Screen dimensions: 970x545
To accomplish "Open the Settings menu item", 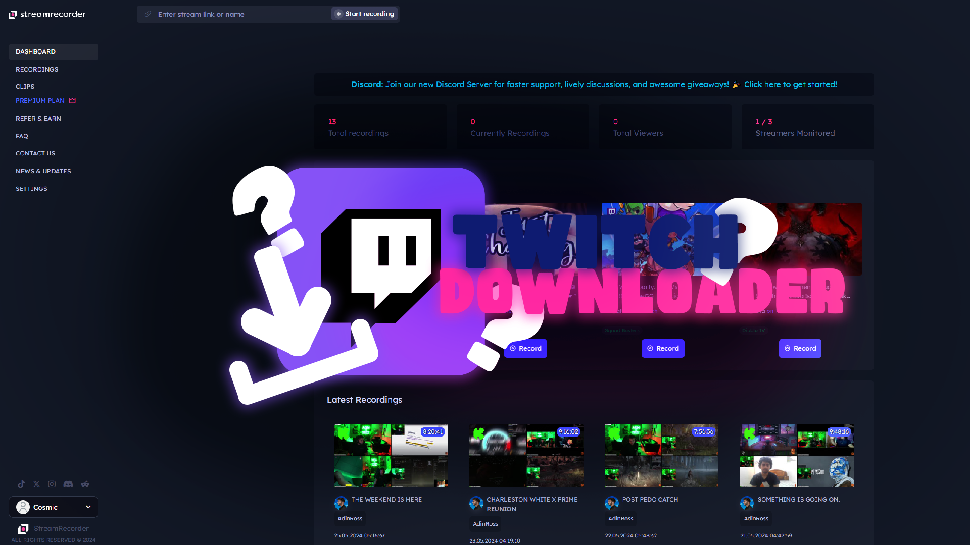I will (x=31, y=189).
